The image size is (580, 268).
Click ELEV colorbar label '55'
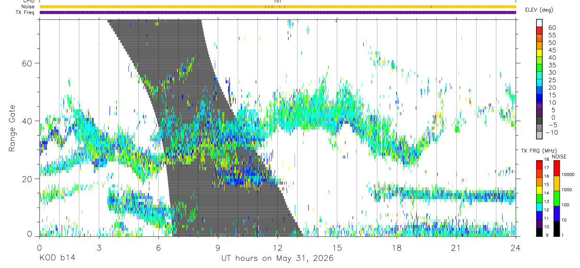(x=552, y=35)
